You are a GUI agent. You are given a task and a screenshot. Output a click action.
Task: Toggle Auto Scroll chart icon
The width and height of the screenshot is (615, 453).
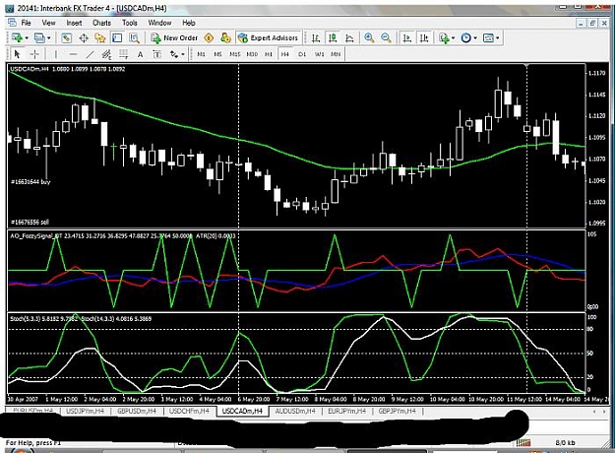407,37
